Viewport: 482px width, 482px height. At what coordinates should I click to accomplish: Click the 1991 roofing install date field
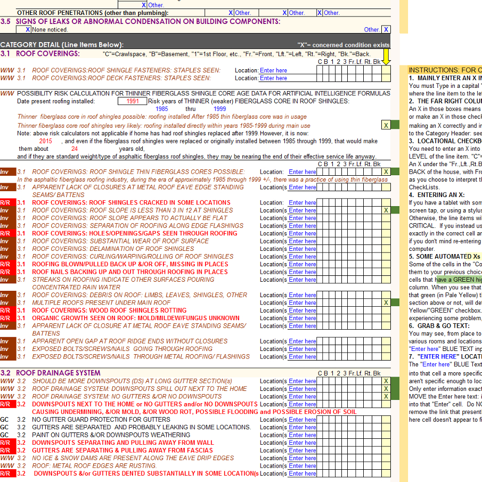click(x=132, y=101)
